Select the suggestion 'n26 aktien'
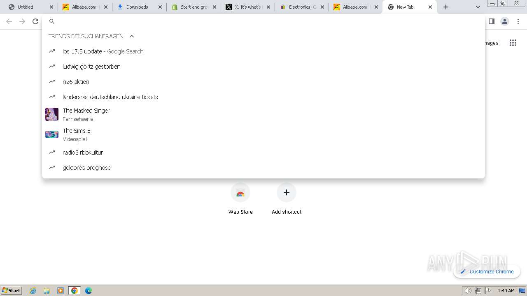527x296 pixels. (x=263, y=82)
